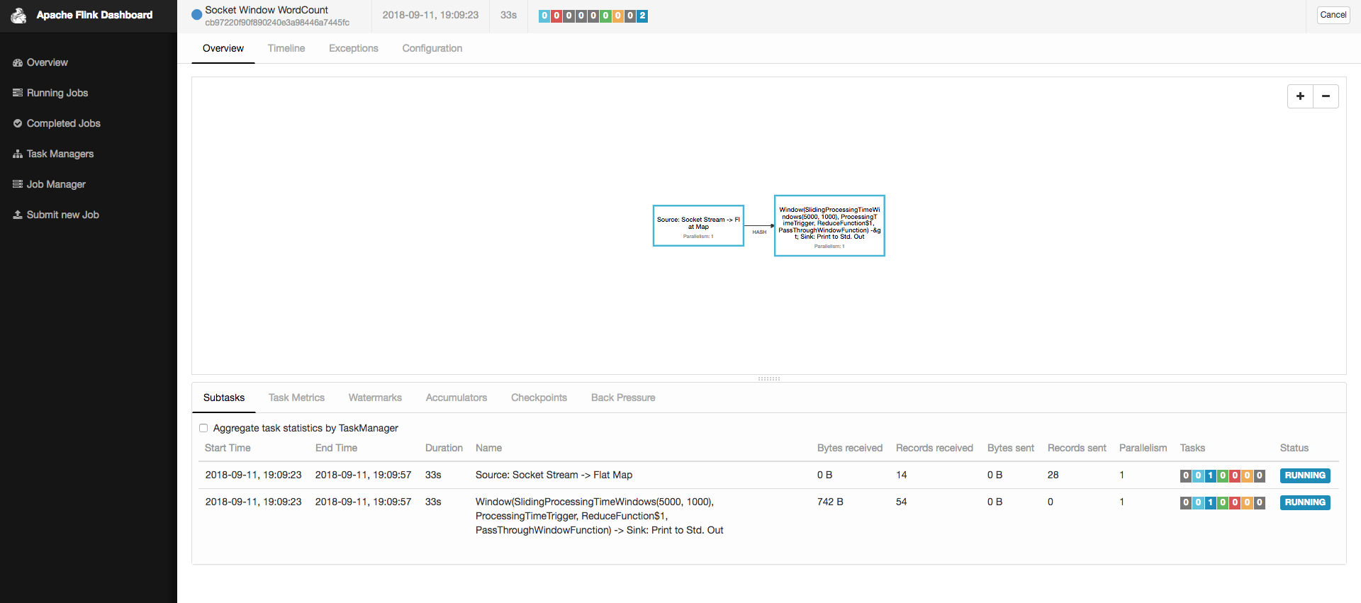Click the panel resize handle below graph
Image resolution: width=1361 pixels, height=603 pixels.
click(768, 378)
